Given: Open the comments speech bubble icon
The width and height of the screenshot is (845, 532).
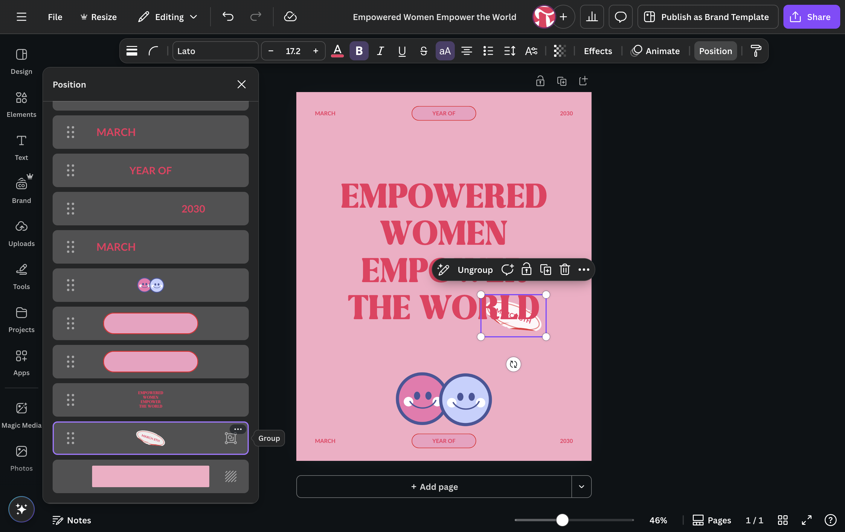Looking at the screenshot, I should [620, 17].
